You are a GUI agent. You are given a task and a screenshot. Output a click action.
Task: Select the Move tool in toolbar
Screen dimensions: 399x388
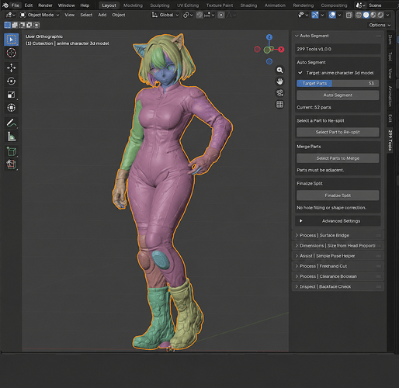point(11,68)
